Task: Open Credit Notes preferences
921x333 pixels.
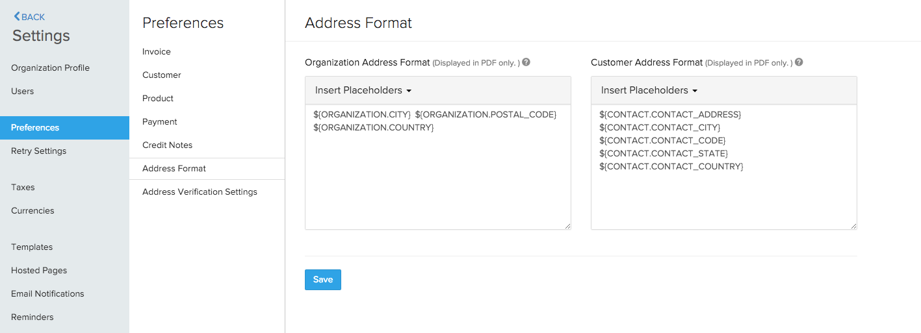Action: coord(167,145)
